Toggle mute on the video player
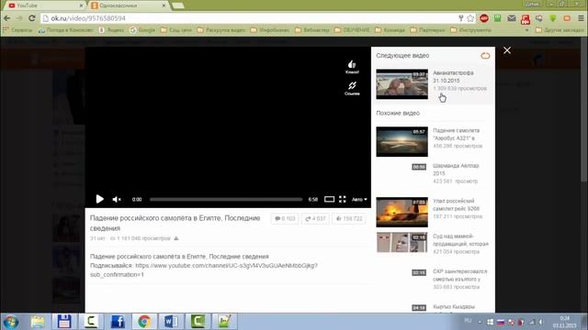 (x=117, y=200)
